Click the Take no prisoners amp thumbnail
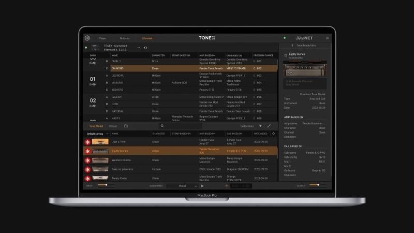This screenshot has width=414, height=233. 100,169
